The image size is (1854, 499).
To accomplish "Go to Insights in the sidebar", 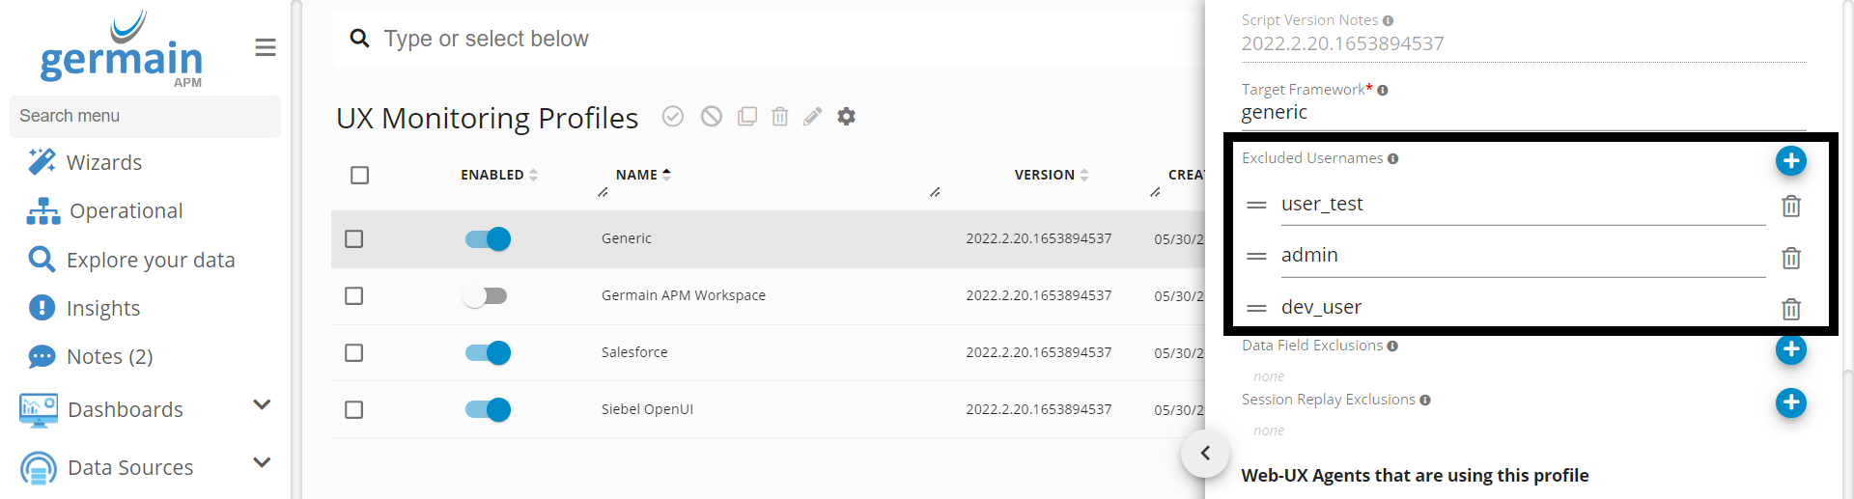I will coord(102,308).
